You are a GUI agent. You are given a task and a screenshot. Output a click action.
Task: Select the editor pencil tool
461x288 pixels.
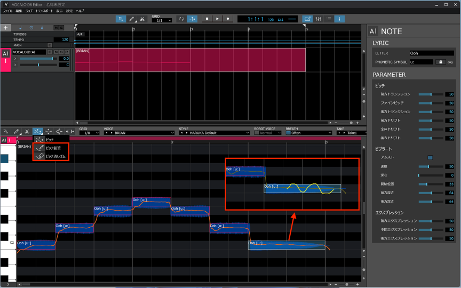(x=17, y=131)
